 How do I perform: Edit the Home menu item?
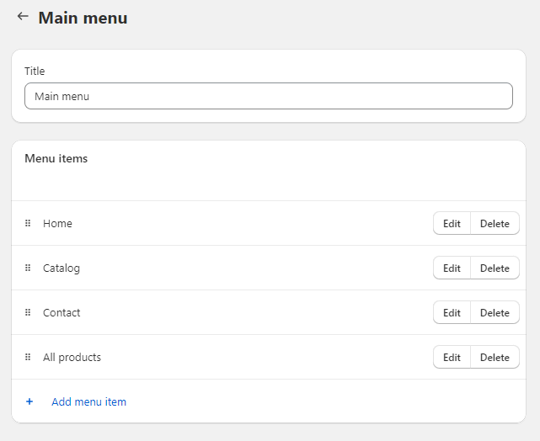click(452, 223)
